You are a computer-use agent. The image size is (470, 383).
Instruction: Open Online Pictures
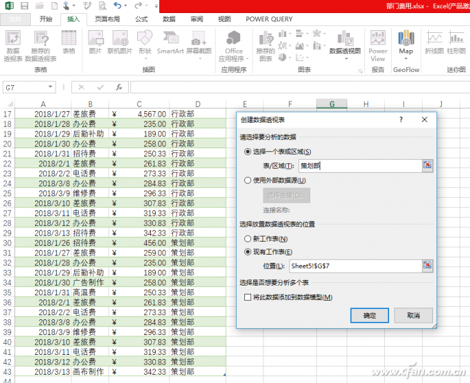tap(120, 42)
